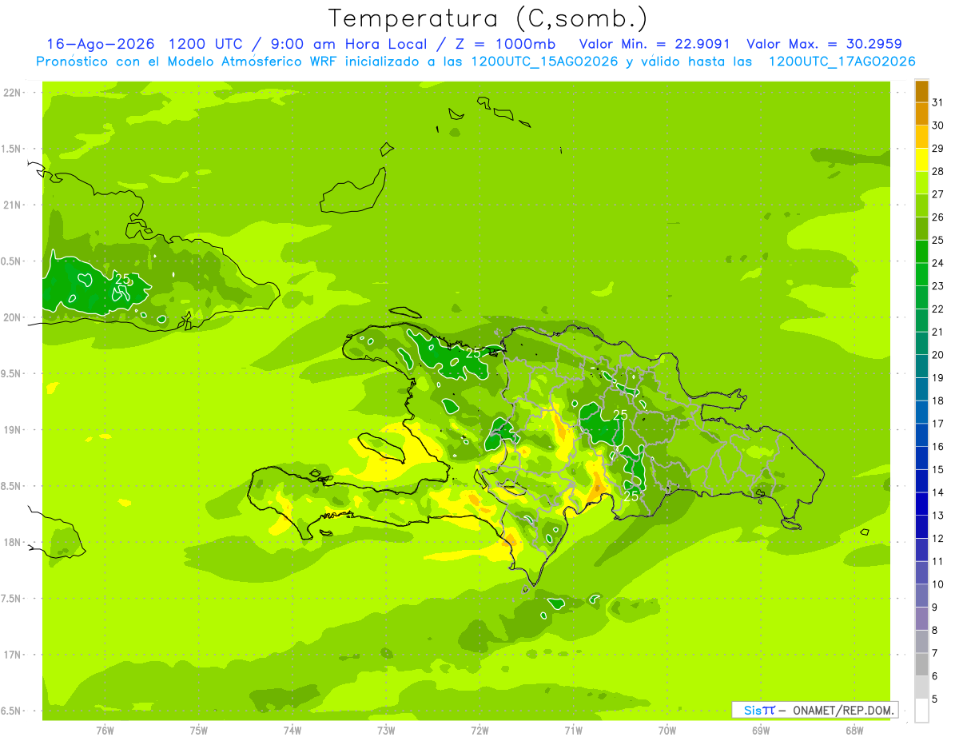Screen dimensions: 959x741
Task: Click the color bar label "12"
Action: (937, 538)
